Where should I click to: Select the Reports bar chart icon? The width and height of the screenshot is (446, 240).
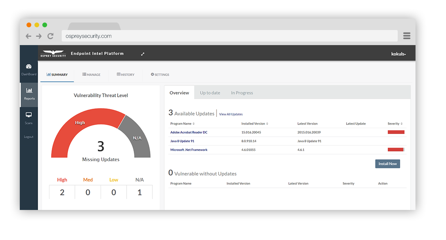point(29,91)
